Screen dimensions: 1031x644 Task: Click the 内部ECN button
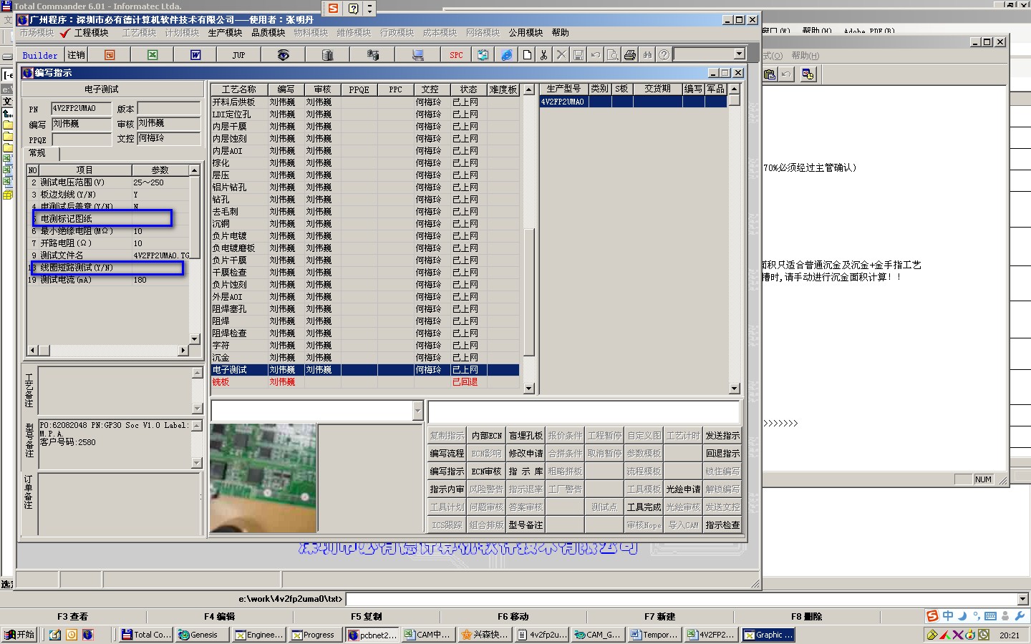(486, 436)
